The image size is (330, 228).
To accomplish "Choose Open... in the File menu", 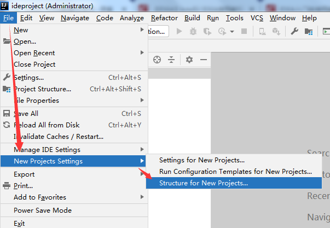I will point(74,42).
